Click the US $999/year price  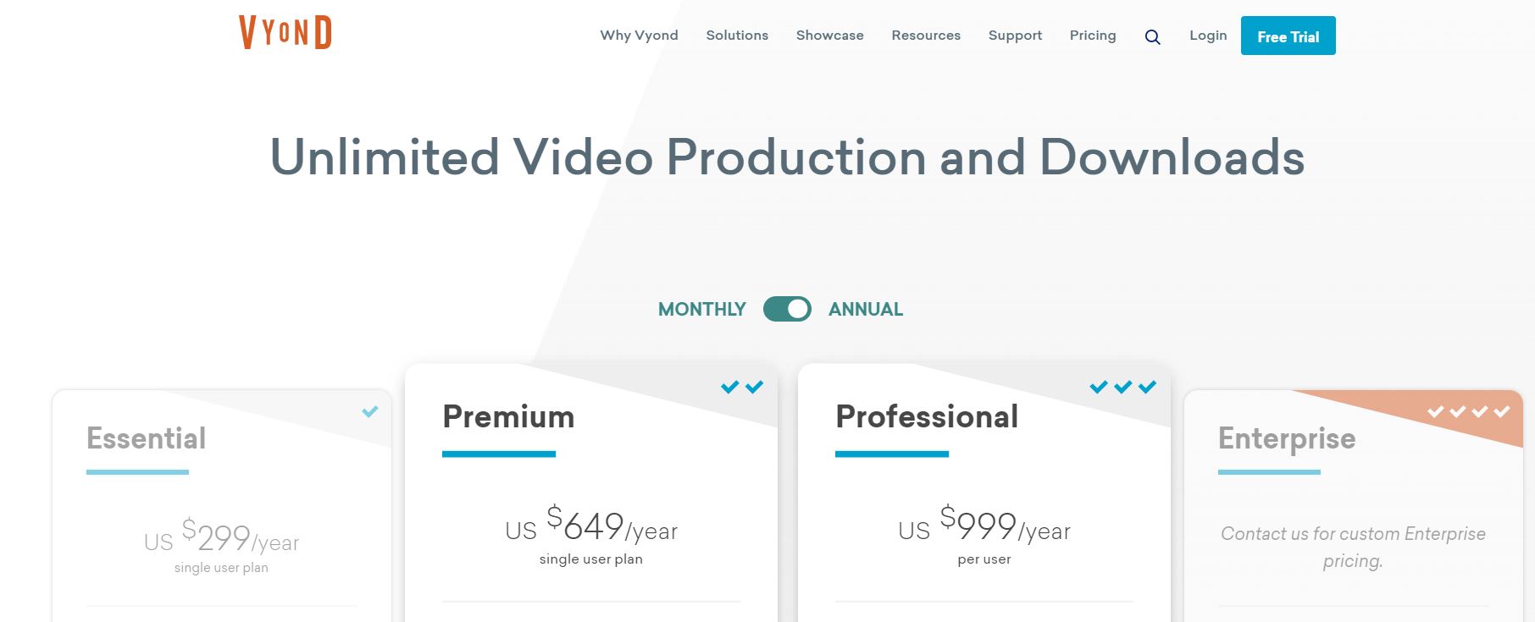point(984,525)
